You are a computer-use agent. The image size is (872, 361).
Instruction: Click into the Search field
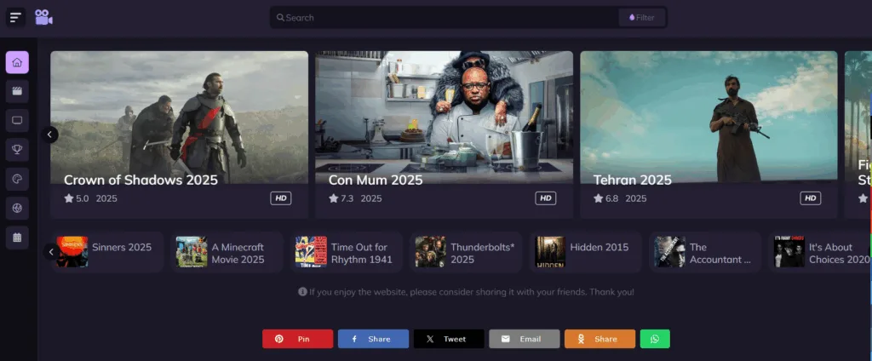(x=443, y=17)
